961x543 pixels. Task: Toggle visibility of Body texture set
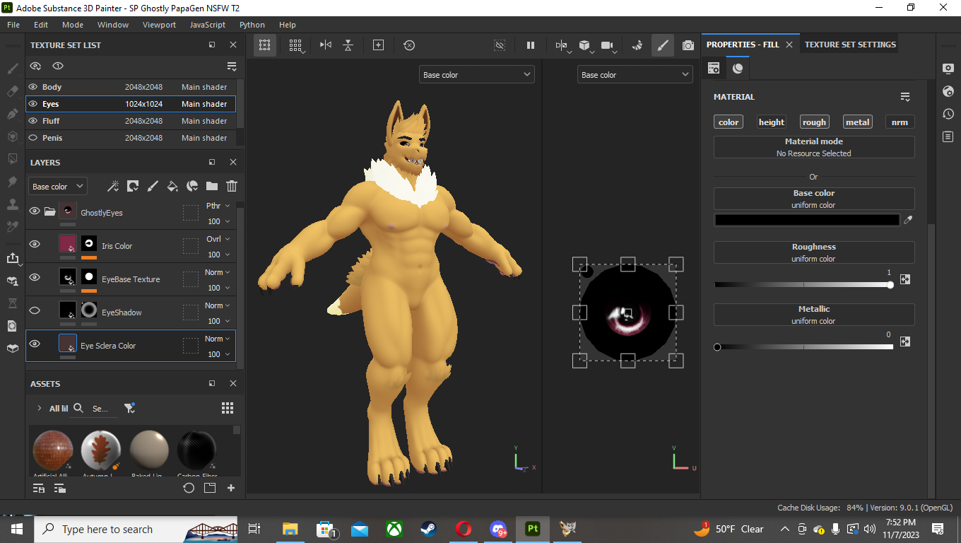(33, 87)
